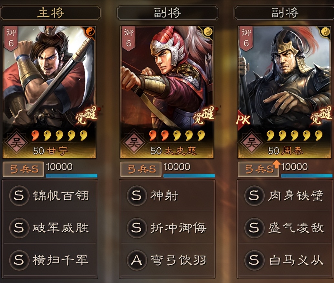Click the yin-yang icon on 甘宁's card
Screen dimensions: 334x283
pyautogui.click(x=91, y=32)
